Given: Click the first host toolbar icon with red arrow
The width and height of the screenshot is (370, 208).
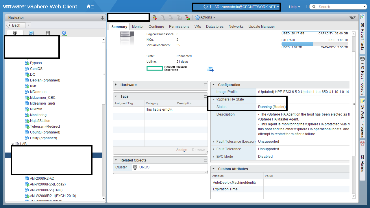Looking at the screenshot, I should (155, 18).
